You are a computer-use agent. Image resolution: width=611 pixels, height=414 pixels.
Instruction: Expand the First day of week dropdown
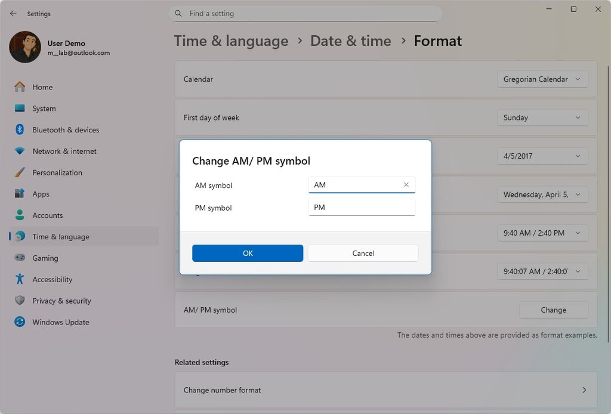[x=542, y=118]
